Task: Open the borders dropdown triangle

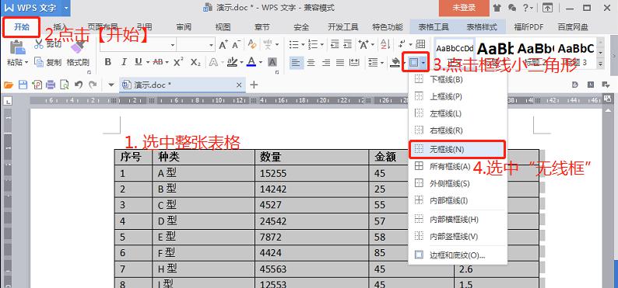Action: pyautogui.click(x=423, y=62)
